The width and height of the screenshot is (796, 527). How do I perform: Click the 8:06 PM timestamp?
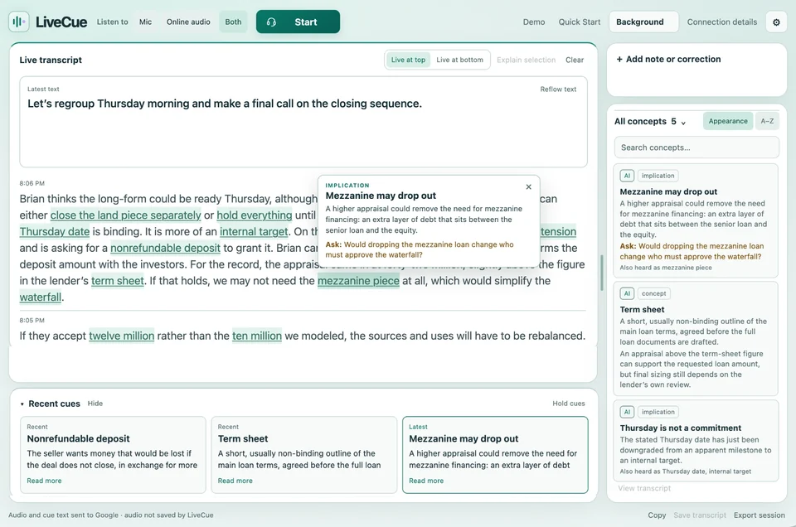pyautogui.click(x=32, y=183)
